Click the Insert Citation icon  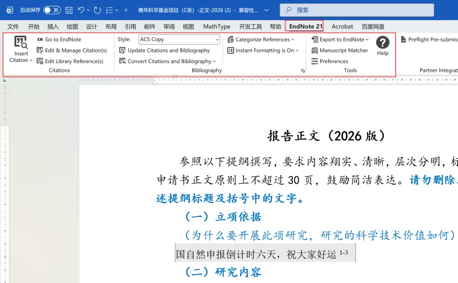21,42
